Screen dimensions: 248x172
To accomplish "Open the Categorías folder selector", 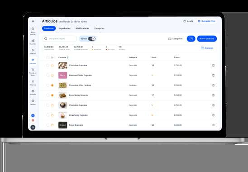I will [176, 39].
